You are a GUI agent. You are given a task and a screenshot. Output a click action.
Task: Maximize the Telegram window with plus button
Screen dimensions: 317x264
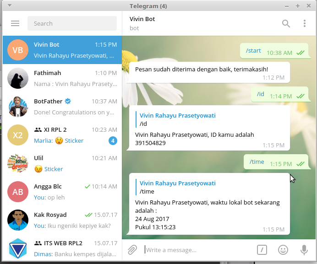tap(298, 6)
